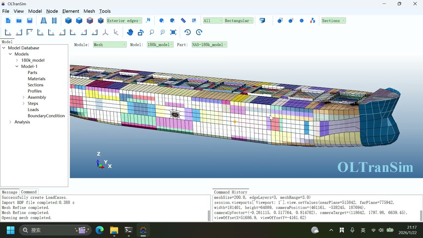This screenshot has width=423, height=238.
Task: Select Profiles in the model tree
Action: tap(35, 91)
